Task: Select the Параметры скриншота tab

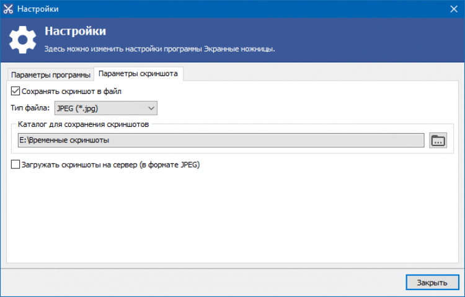Action: point(138,74)
